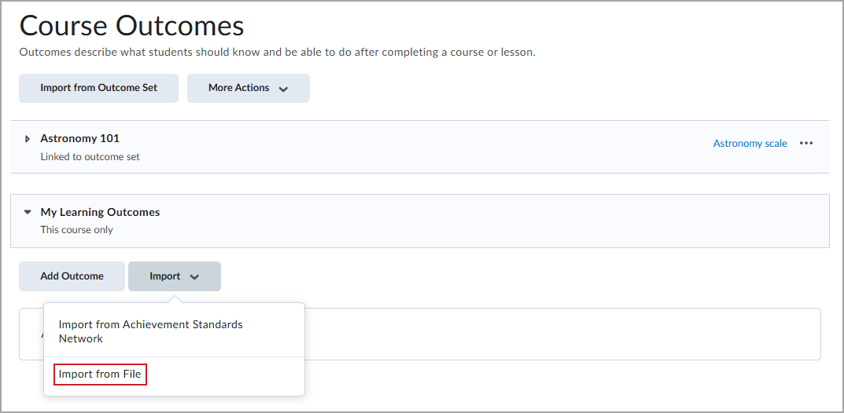
Task: Open the Astronomy scale link
Action: pyautogui.click(x=750, y=144)
